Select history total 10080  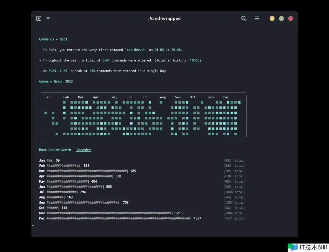[x=195, y=60]
